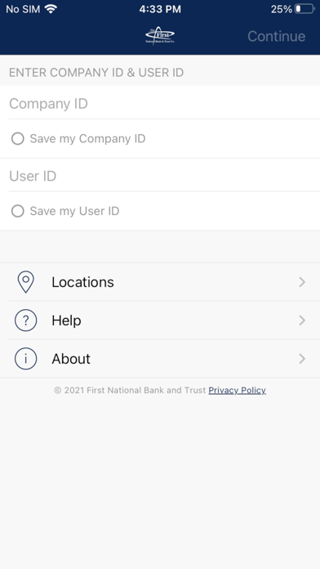320x569 pixels.
Task: Open Locations using its chevron arrow
Action: pos(302,282)
